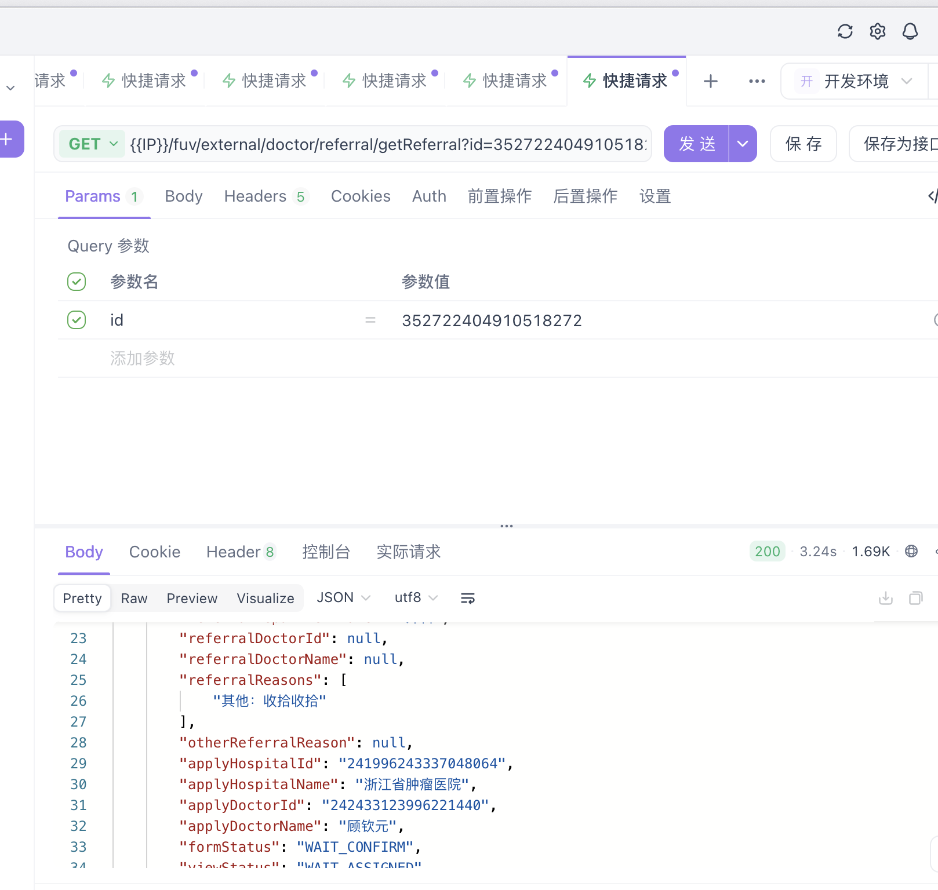Screen dimensions: 938x890
Task: Select Raw response view
Action: coord(134,598)
